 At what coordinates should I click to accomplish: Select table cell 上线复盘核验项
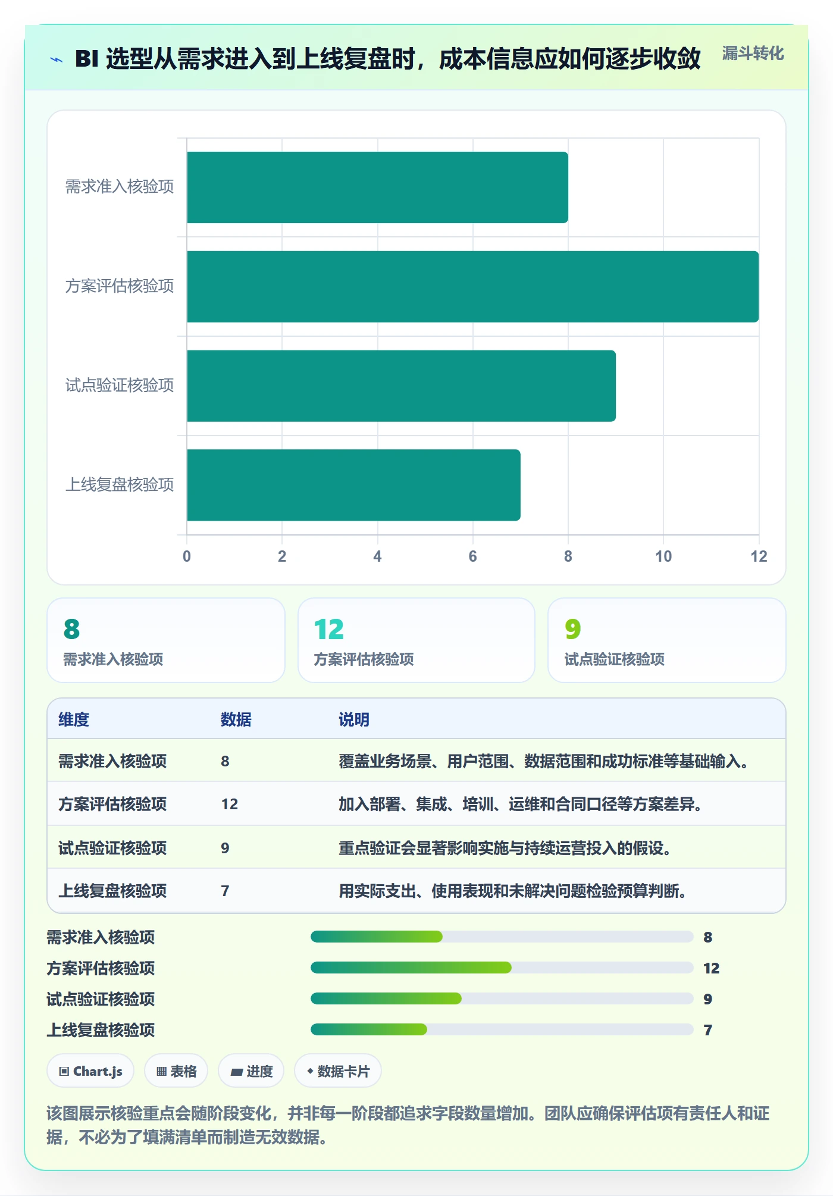112,891
